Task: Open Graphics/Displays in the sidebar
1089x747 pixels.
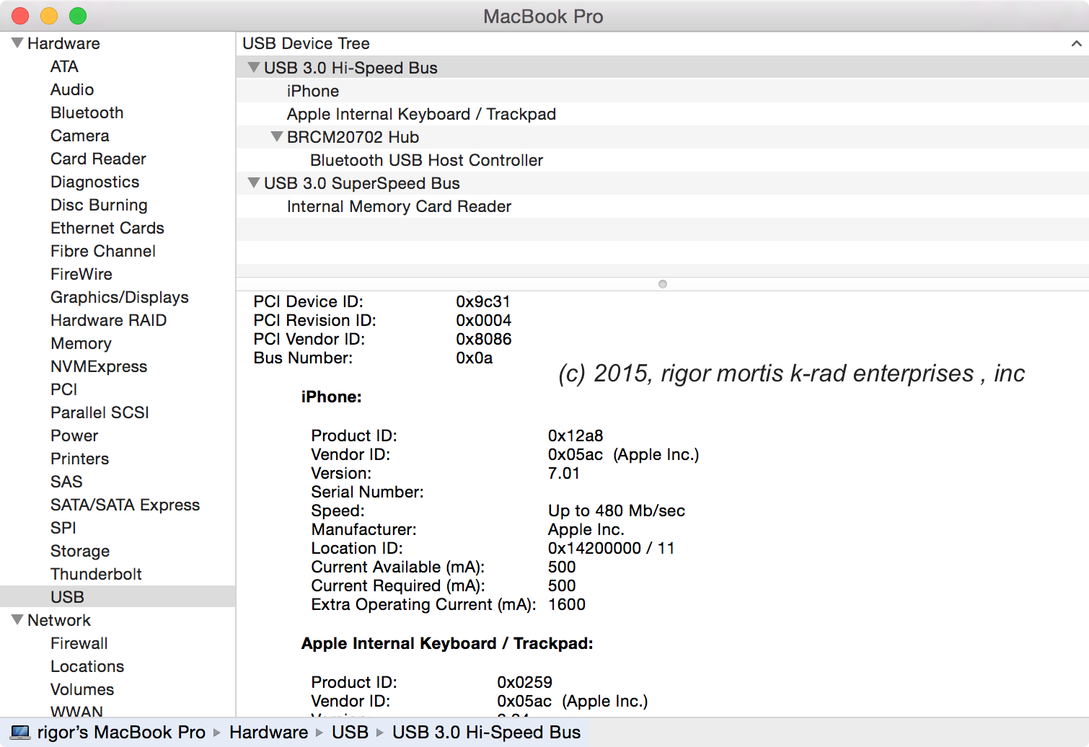Action: click(120, 297)
